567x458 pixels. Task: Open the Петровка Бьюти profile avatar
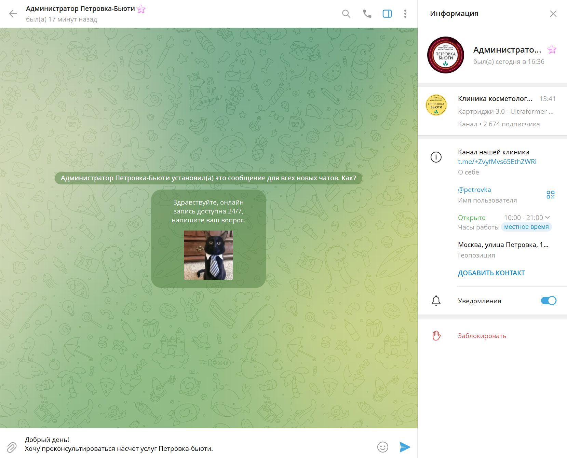click(446, 55)
